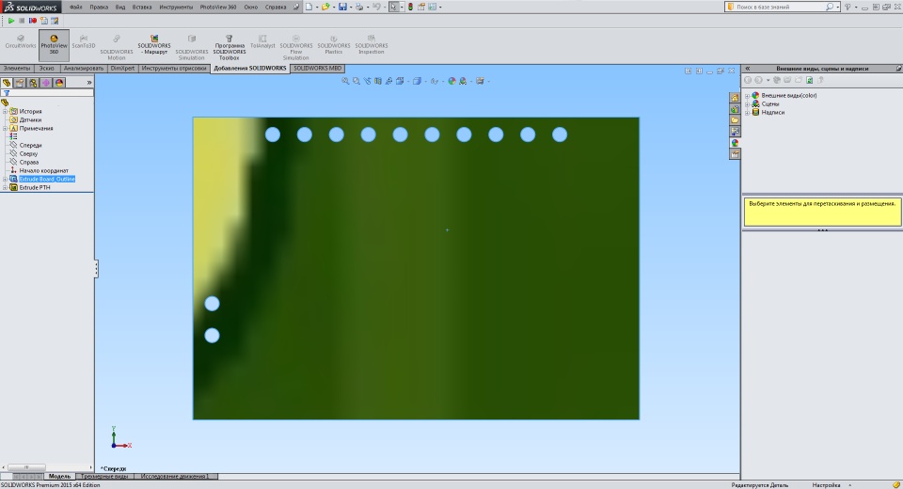903x489 pixels.
Task: Switch to the DimXpert tab
Action: [x=122, y=69]
